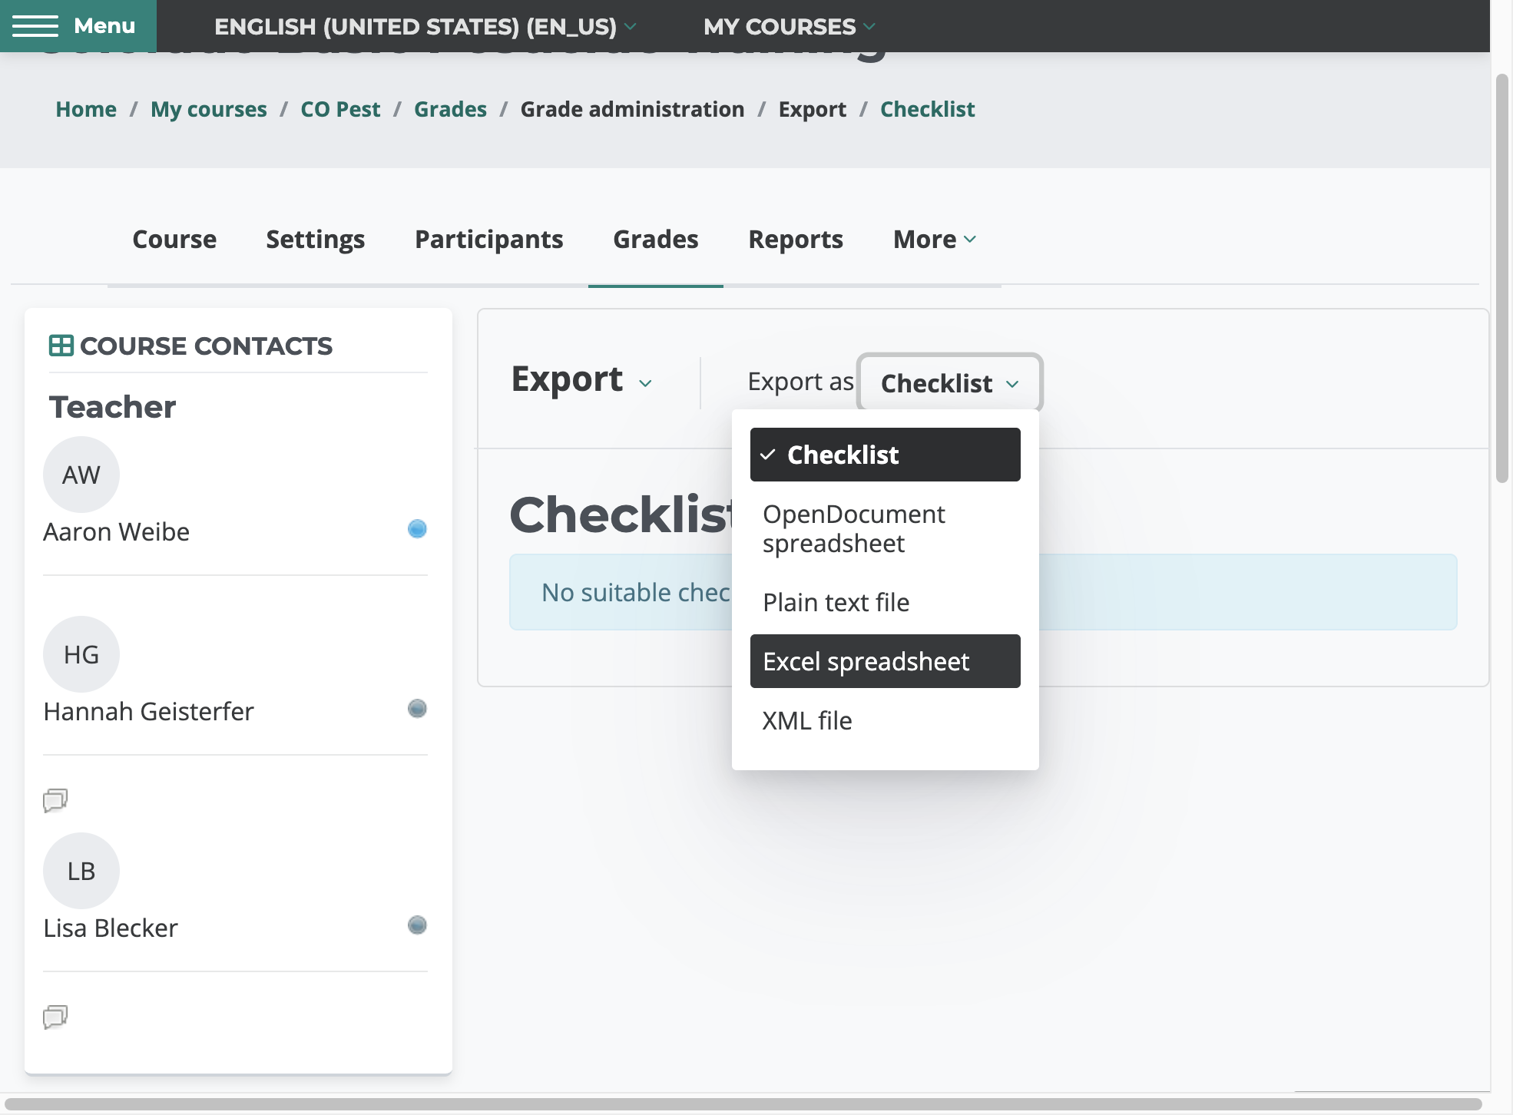Select the checked Checklist option

(885, 455)
